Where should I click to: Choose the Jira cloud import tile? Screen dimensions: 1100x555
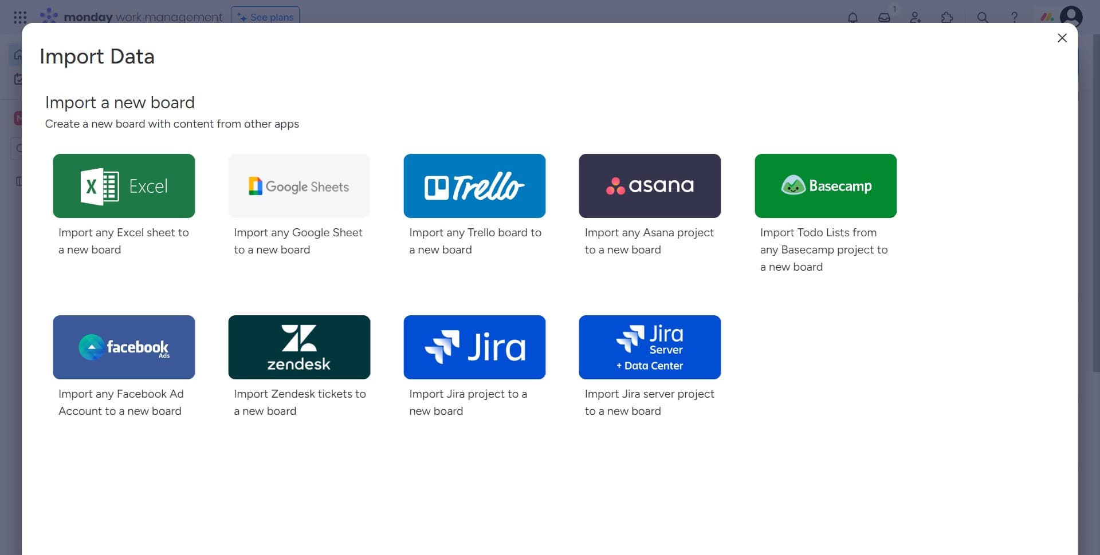(474, 347)
